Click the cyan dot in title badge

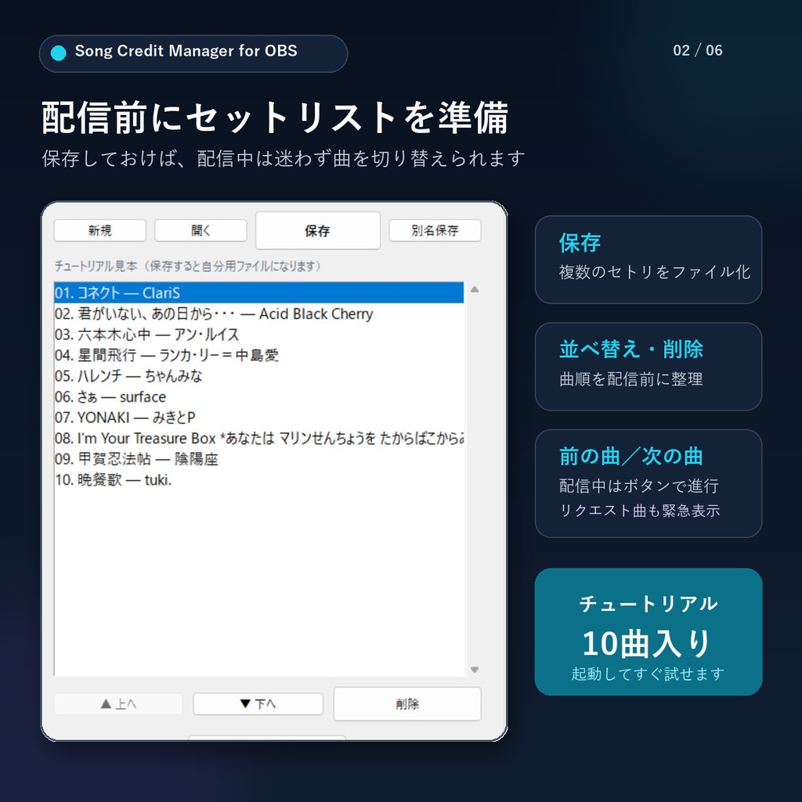tap(58, 52)
